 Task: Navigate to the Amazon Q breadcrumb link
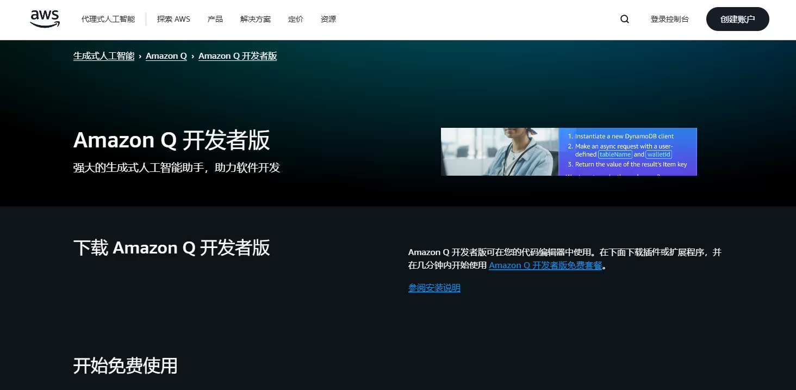point(166,56)
